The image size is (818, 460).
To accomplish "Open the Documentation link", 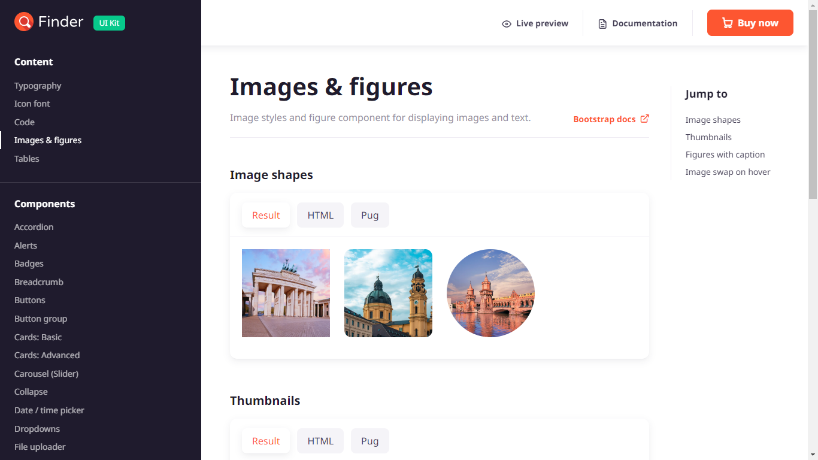I will click(x=638, y=23).
